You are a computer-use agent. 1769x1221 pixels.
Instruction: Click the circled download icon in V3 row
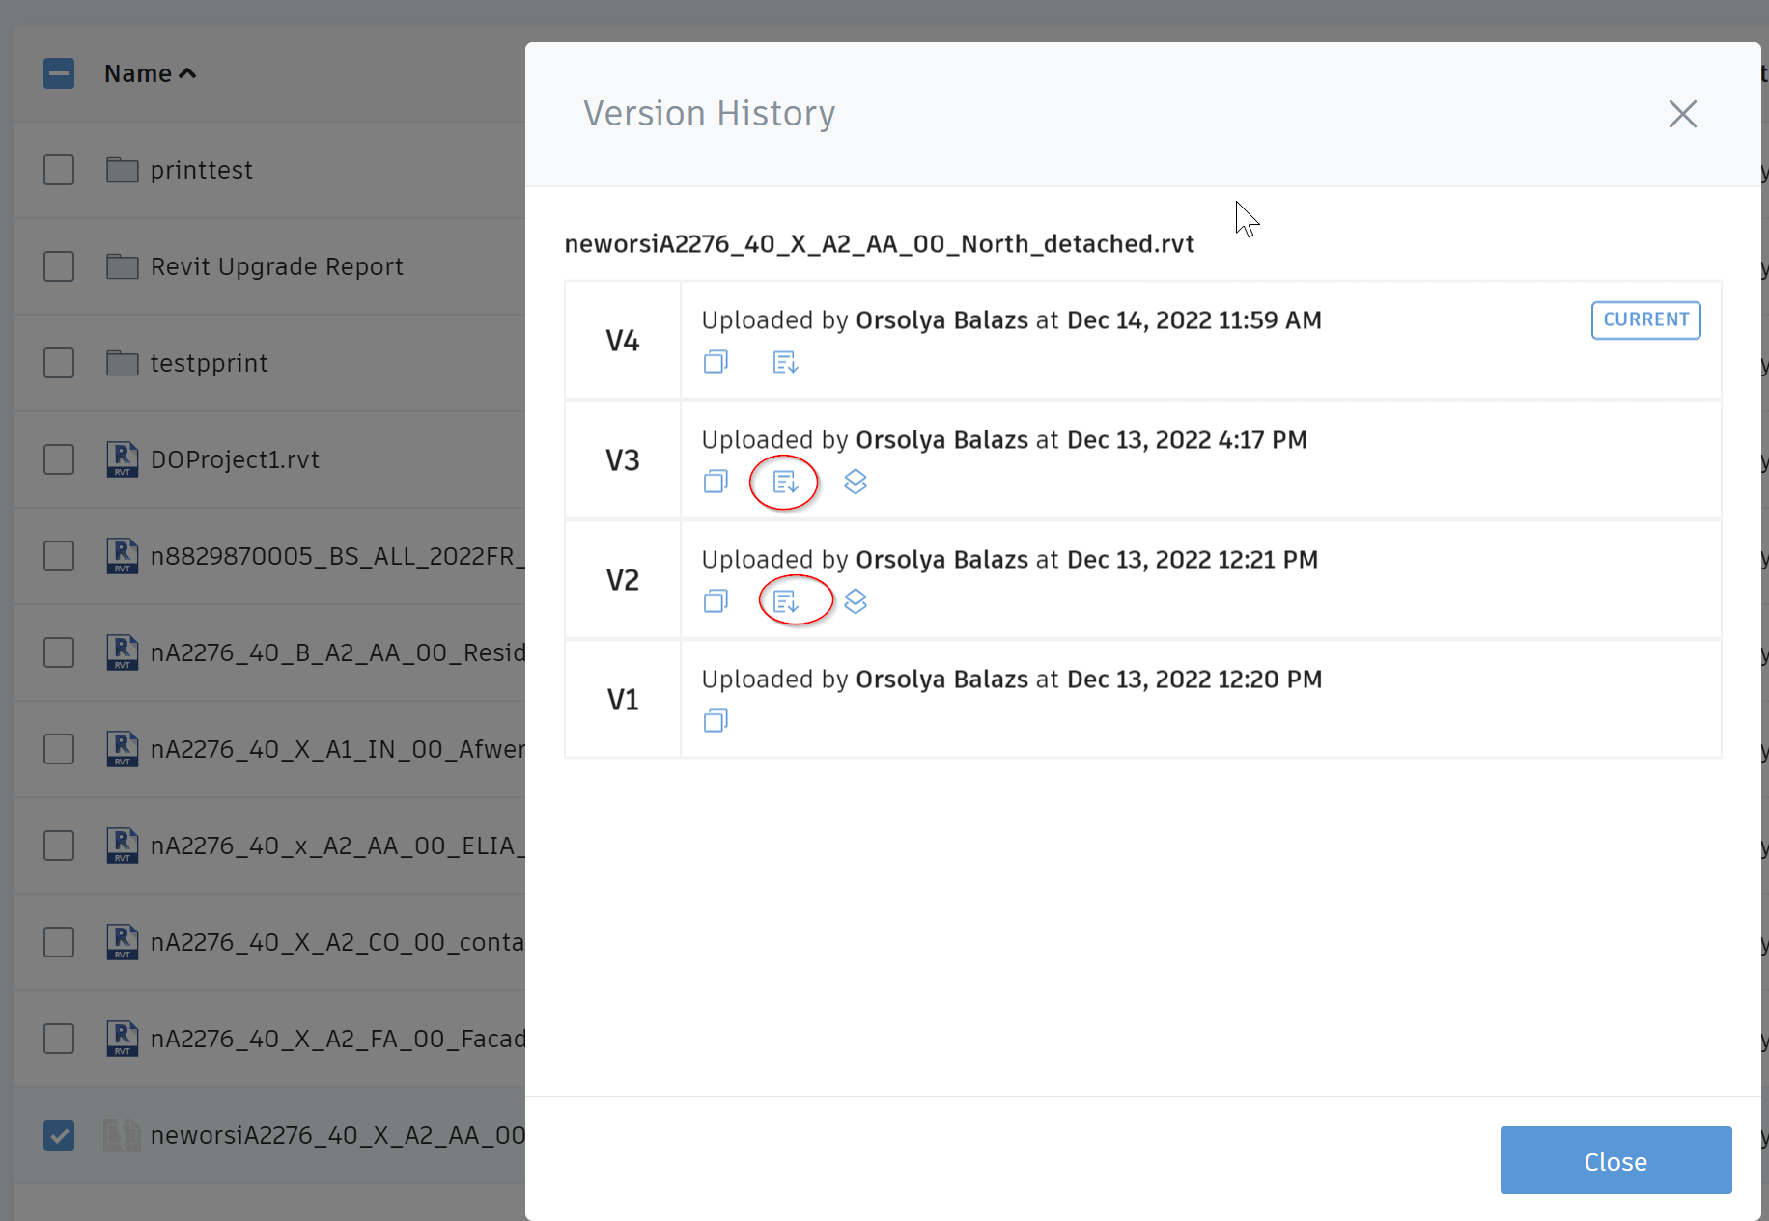click(785, 482)
